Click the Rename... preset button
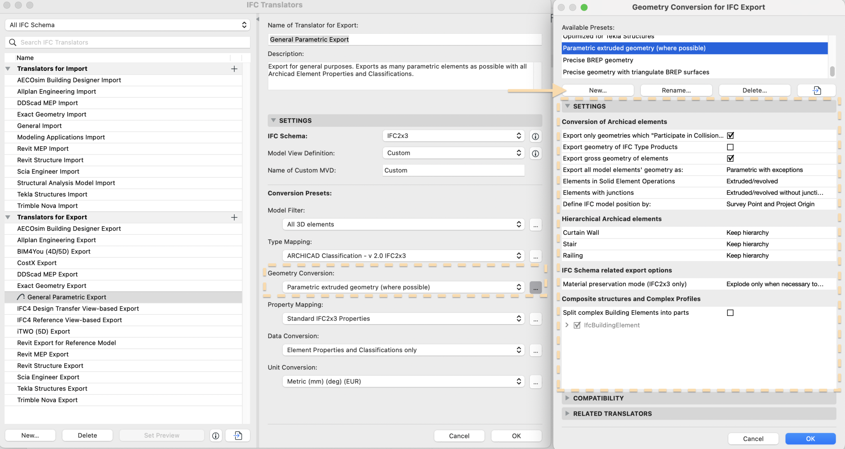Screen dimensions: 845x449 click(x=676, y=90)
